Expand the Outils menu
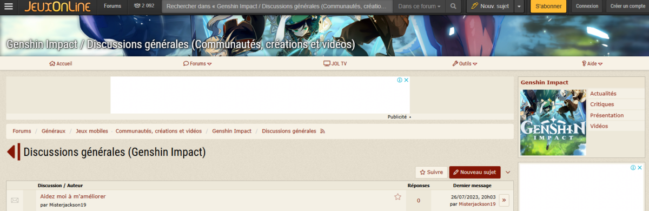649x211 pixels. pos(465,63)
